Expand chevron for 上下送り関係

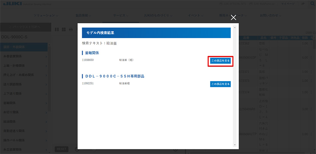(46, 94)
